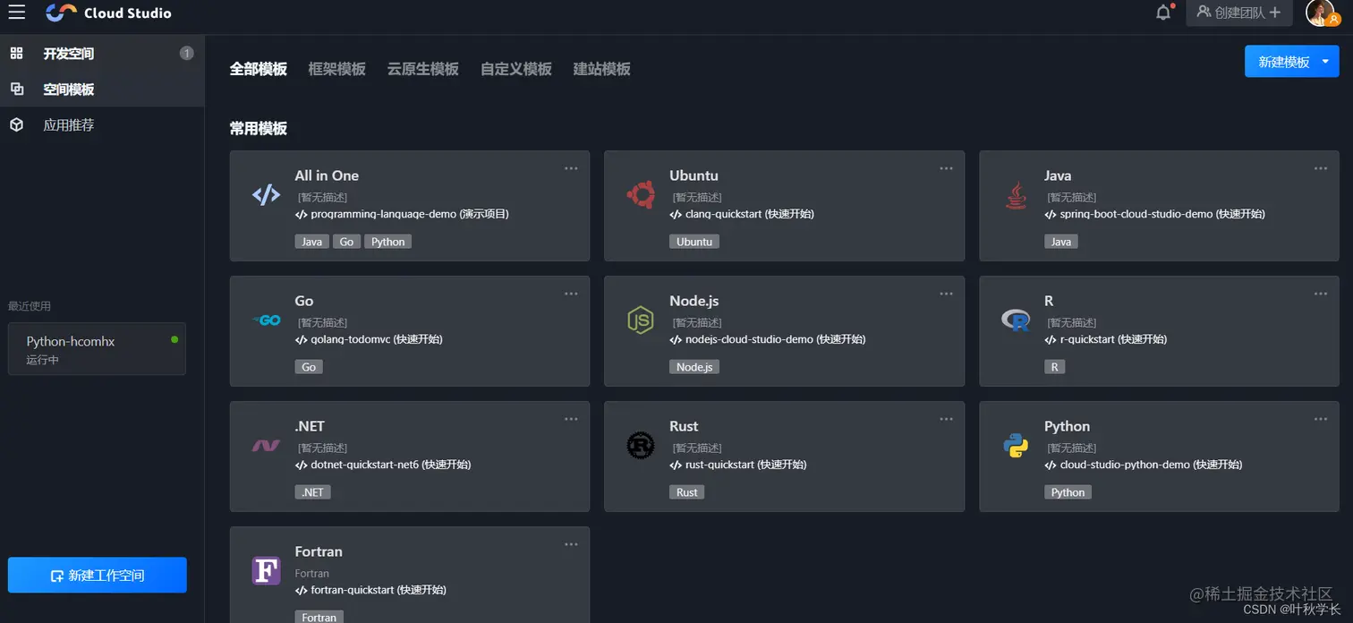Viewport: 1353px width, 623px height.
Task: Click the 新建工作空间 button
Action: click(x=98, y=576)
